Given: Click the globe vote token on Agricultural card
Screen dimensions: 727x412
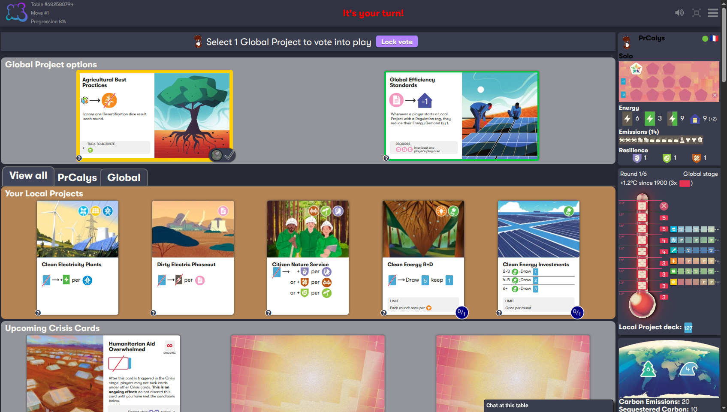Looking at the screenshot, I should 217,155.
